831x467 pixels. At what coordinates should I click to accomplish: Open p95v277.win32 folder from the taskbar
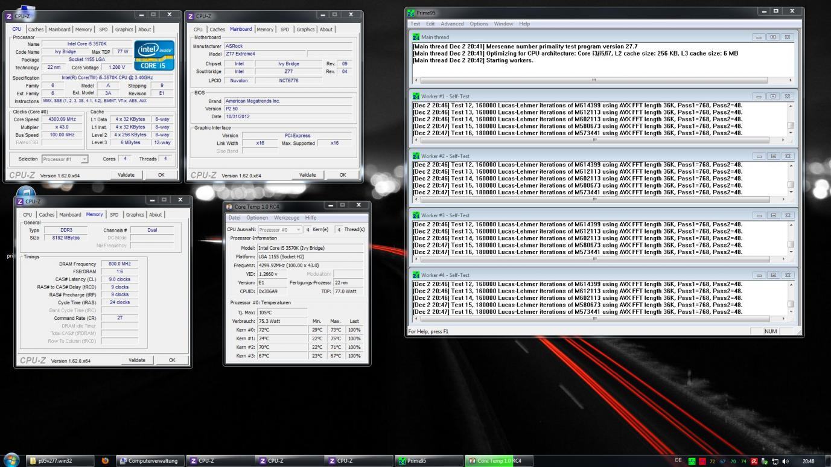(59, 461)
